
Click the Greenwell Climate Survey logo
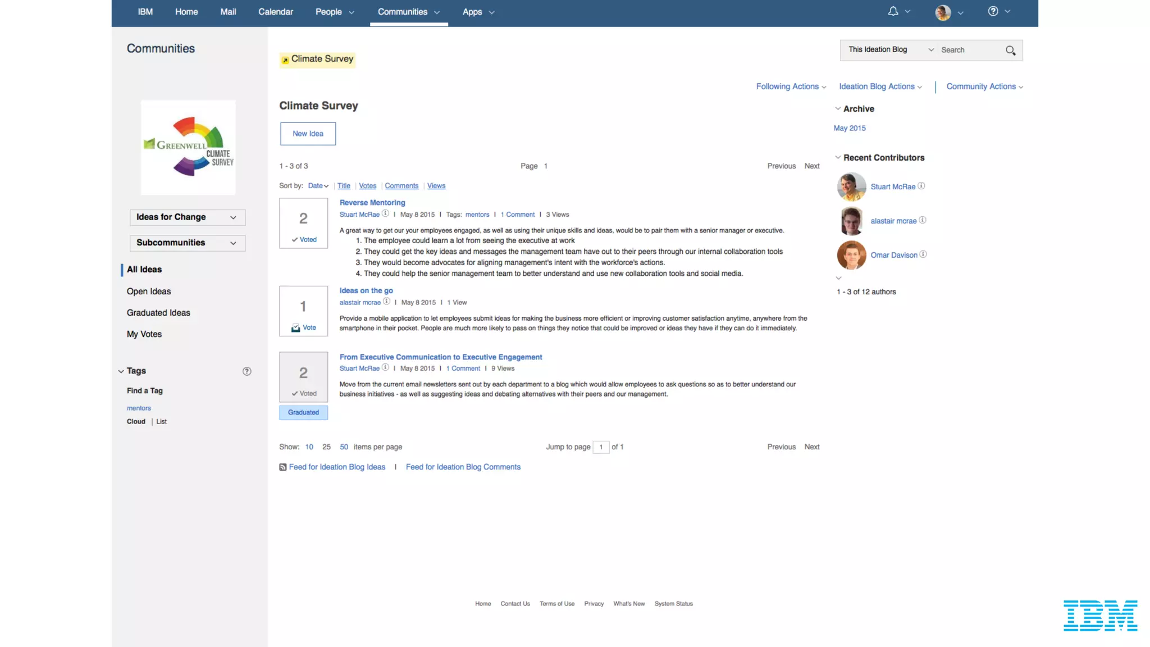188,147
